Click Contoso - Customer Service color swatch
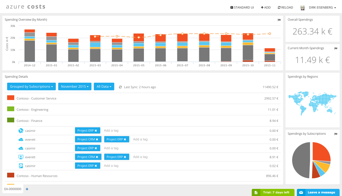Screen dimensions: 342x196 point(11,98)
